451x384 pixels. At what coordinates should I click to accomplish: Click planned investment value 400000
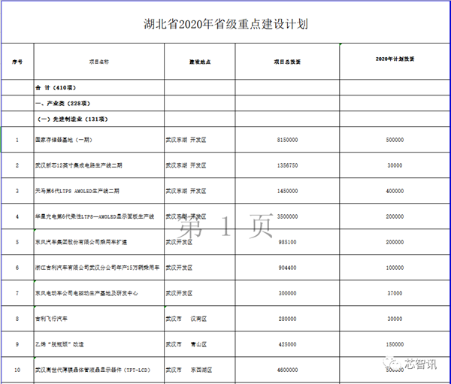[x=395, y=191]
